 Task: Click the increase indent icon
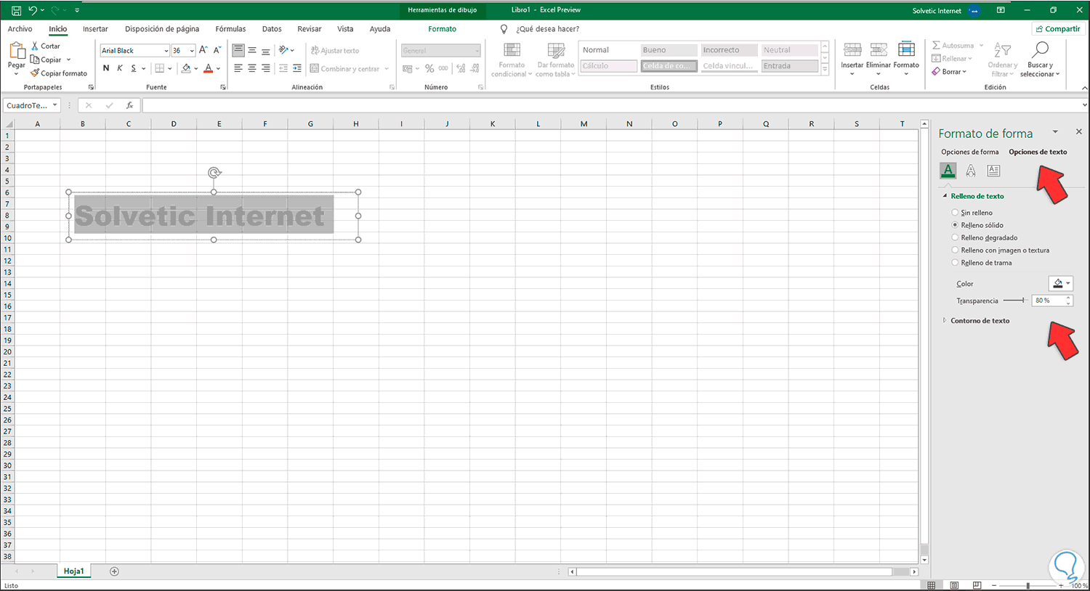pos(297,68)
